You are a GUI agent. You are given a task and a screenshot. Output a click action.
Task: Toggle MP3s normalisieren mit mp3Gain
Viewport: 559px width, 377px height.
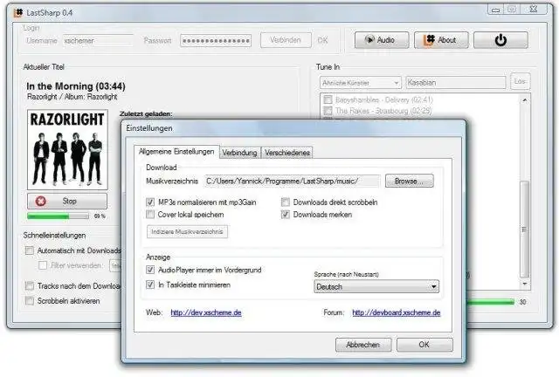pos(150,202)
